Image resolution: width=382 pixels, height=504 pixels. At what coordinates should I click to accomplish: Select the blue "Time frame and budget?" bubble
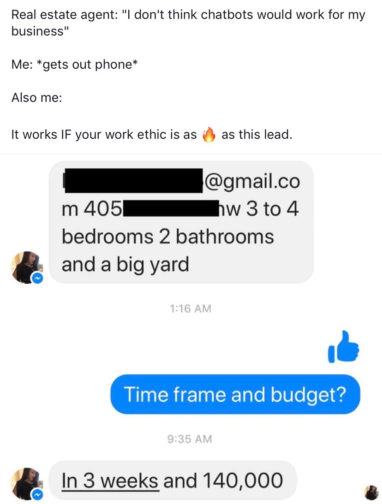(x=235, y=394)
